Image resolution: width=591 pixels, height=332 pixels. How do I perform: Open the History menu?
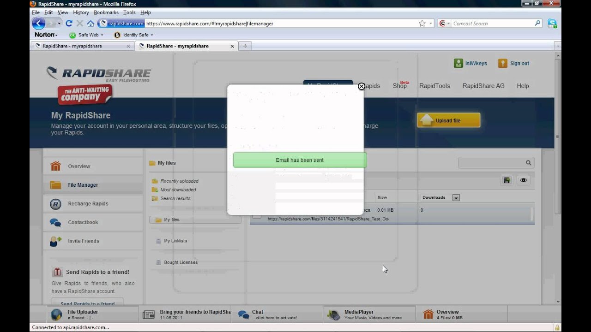coord(81,12)
